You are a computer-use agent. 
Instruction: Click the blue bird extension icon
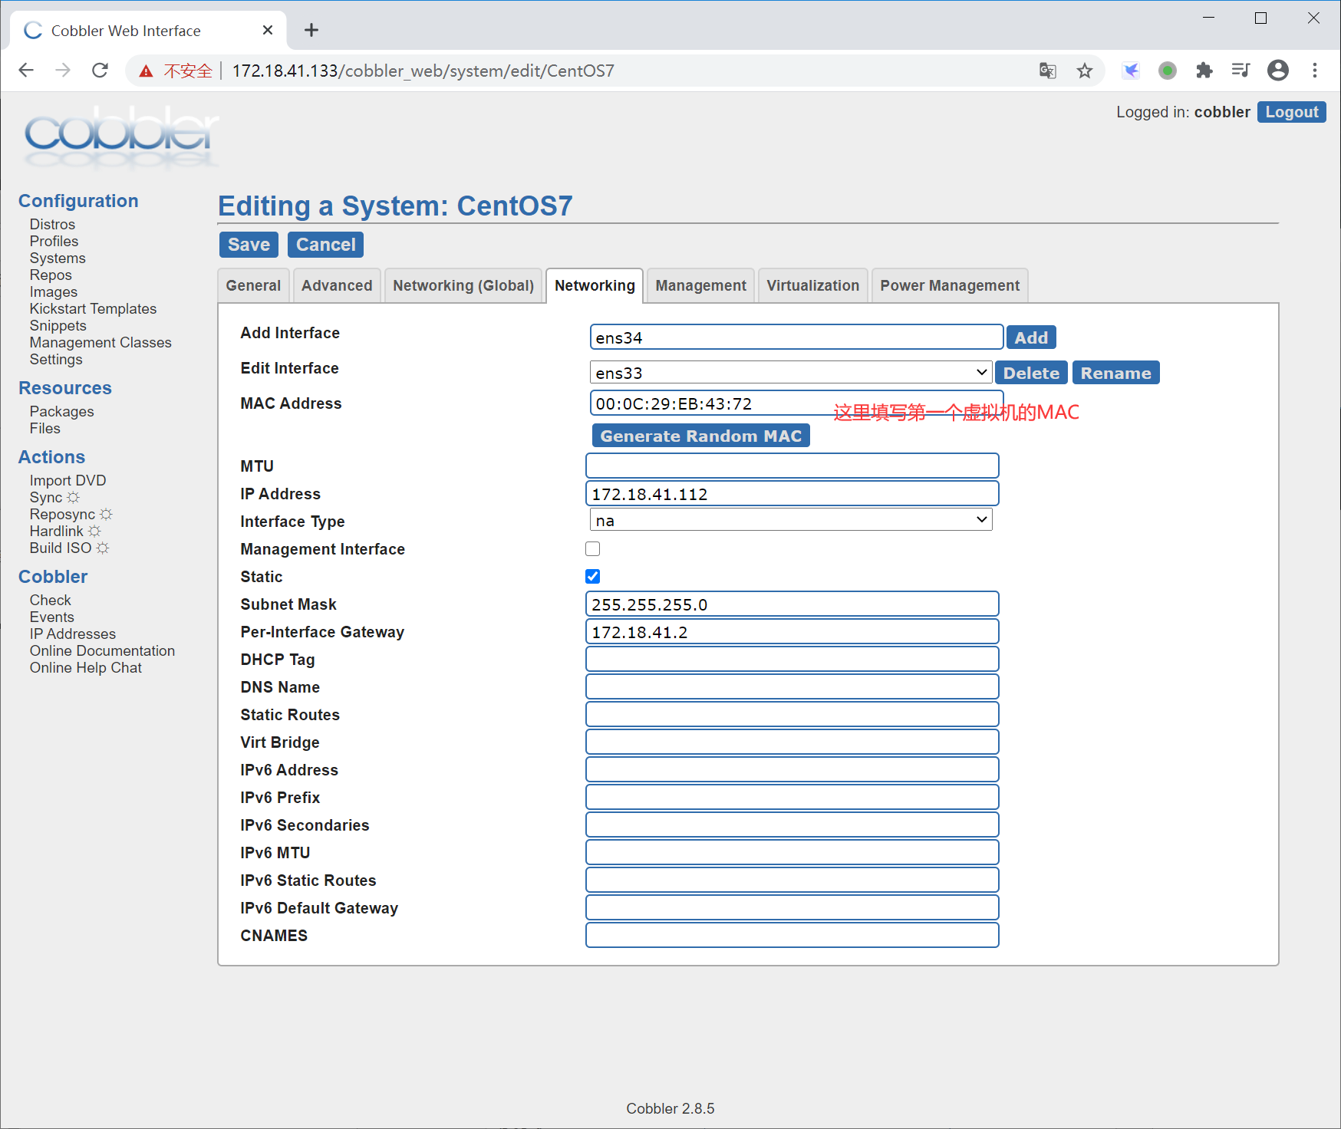1130,71
